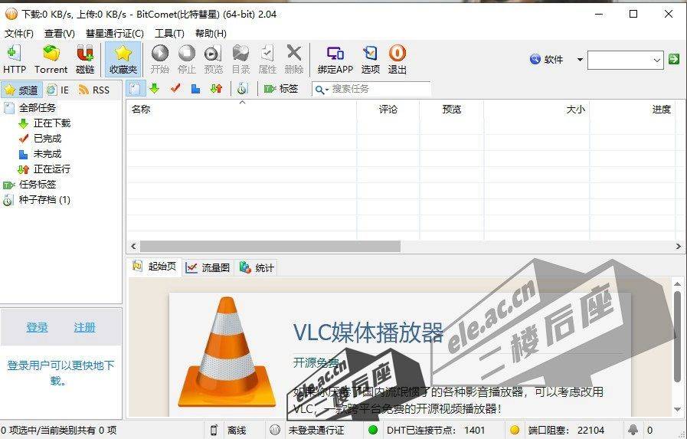This screenshot has width=687, height=439.
Task: Open the 查看(V) menu
Action: [x=60, y=33]
